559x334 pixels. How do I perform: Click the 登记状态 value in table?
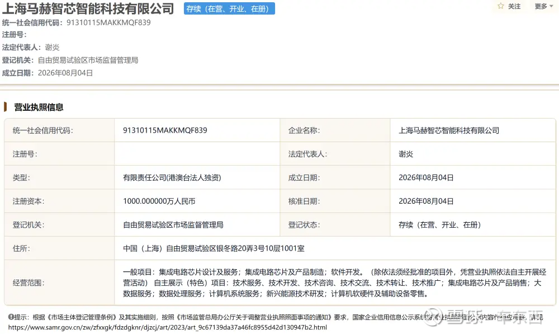point(439,225)
